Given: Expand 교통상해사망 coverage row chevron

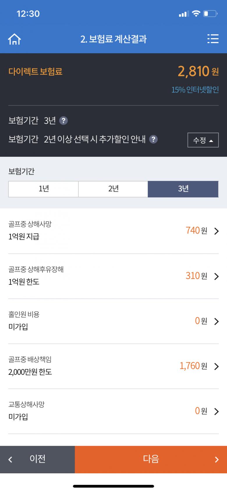Looking at the screenshot, I should click(x=216, y=411).
